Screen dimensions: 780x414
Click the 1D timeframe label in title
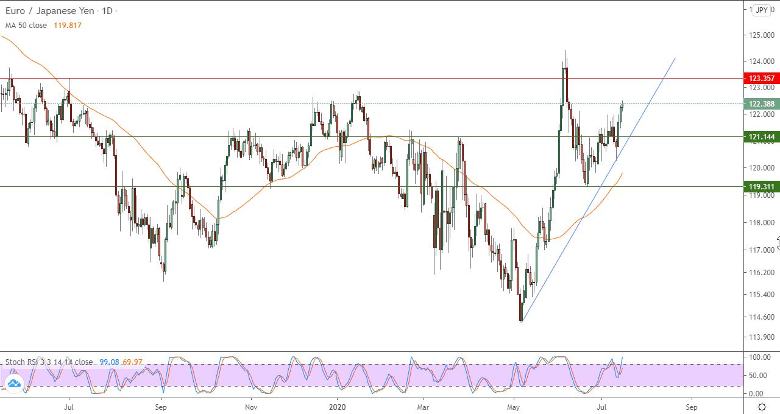(x=107, y=12)
